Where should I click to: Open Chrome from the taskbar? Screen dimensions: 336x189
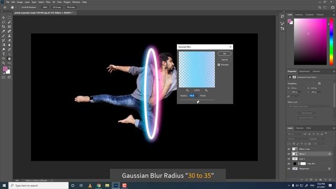(99, 185)
